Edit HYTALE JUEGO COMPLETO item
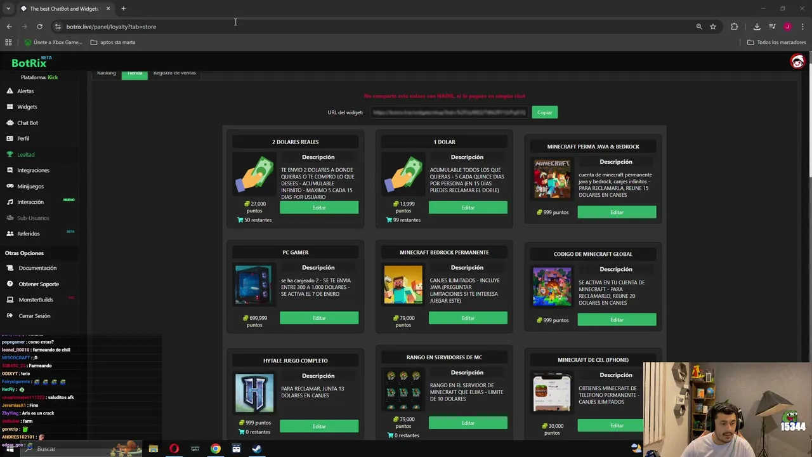812x457 pixels. pyautogui.click(x=319, y=426)
